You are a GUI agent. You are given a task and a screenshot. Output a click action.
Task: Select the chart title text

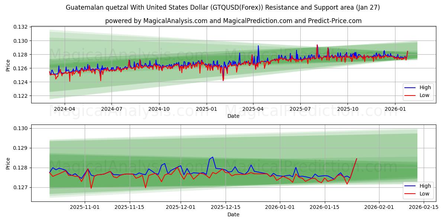223,7
